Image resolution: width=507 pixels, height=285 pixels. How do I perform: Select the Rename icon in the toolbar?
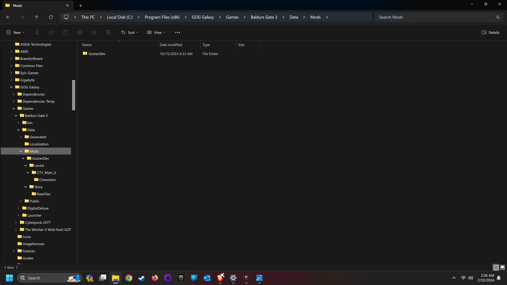click(80, 32)
